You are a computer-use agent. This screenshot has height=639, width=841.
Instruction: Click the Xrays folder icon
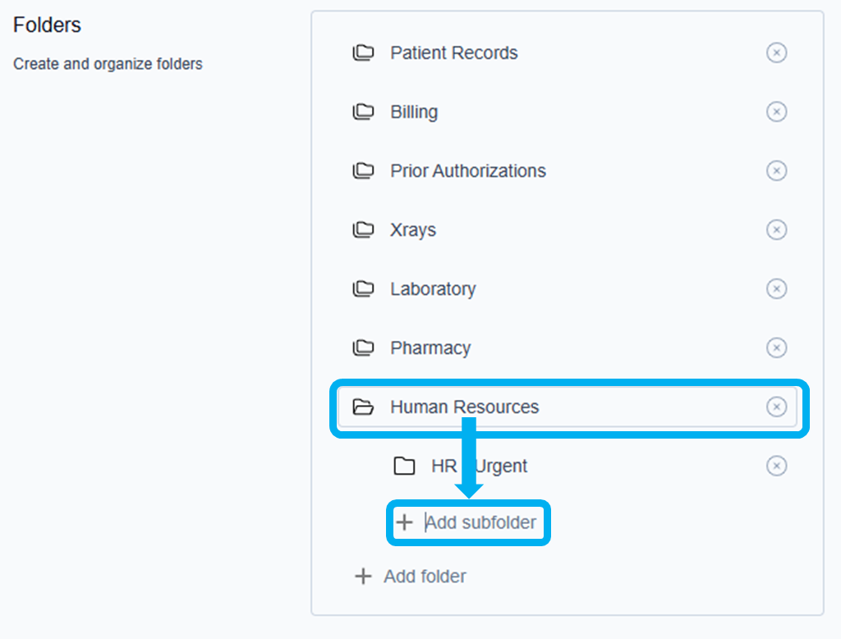363,231
